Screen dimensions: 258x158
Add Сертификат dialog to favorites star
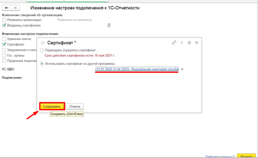tap(43, 43)
